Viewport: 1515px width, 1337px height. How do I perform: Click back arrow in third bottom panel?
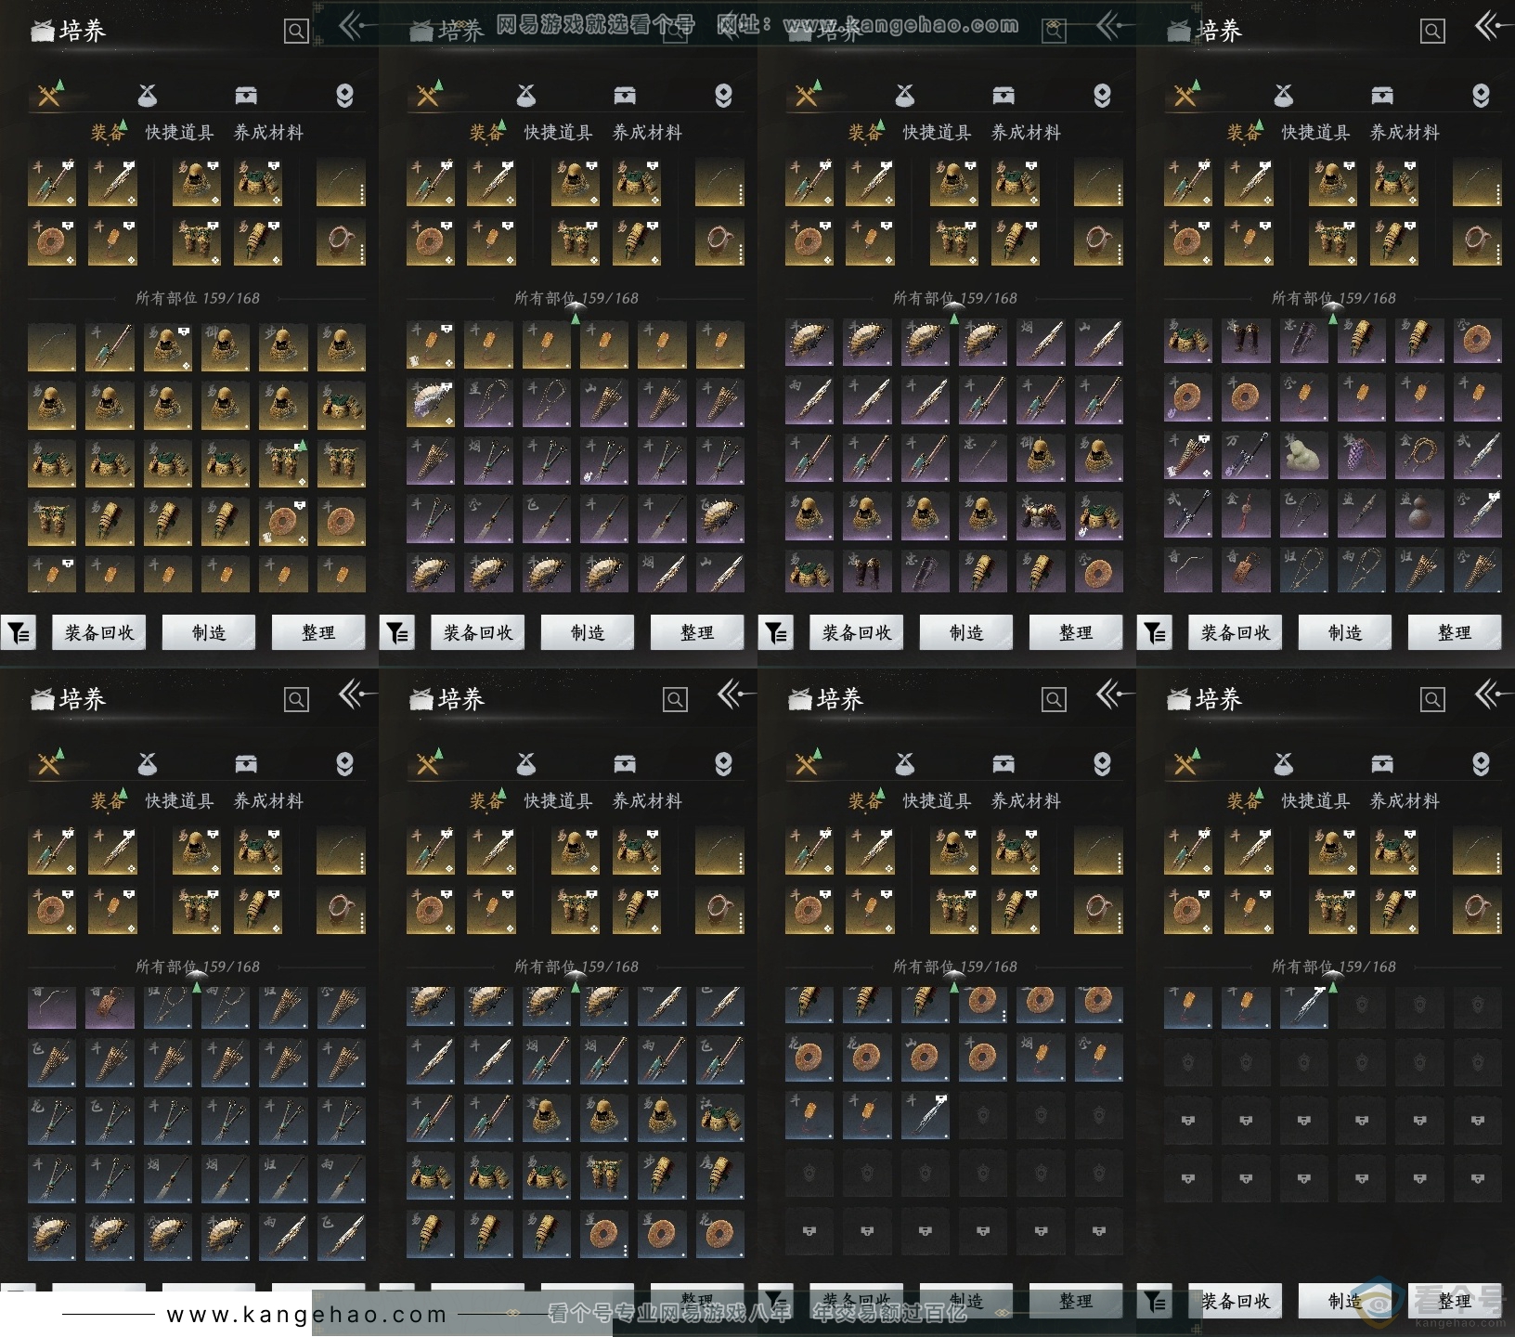pyautogui.click(x=1114, y=694)
